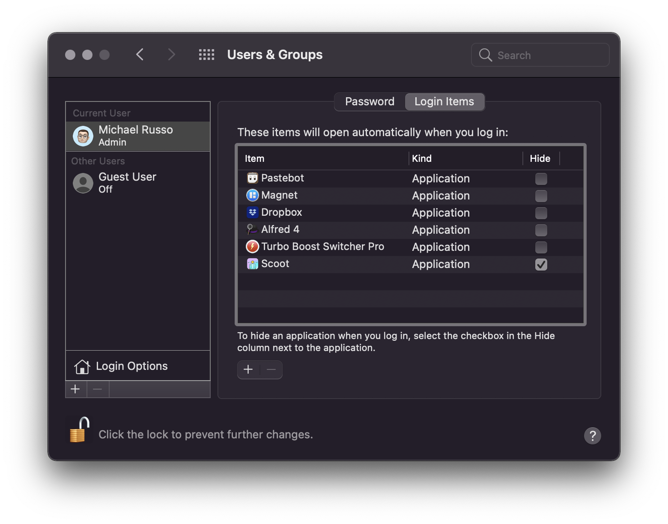Select Guest User in sidebar

[138, 183]
